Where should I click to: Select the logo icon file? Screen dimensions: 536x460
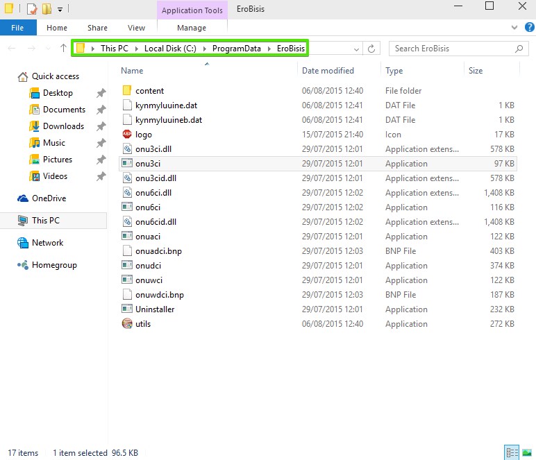(144, 135)
